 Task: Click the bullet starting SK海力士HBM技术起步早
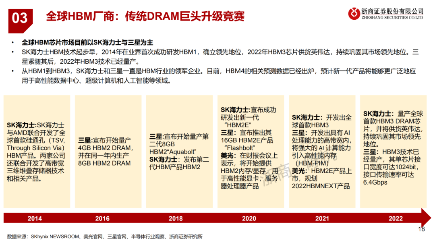[220, 56]
